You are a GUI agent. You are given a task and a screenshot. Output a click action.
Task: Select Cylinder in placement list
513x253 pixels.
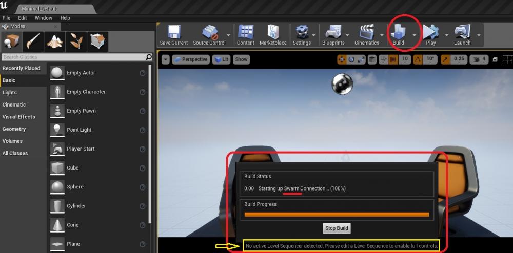[97, 206]
